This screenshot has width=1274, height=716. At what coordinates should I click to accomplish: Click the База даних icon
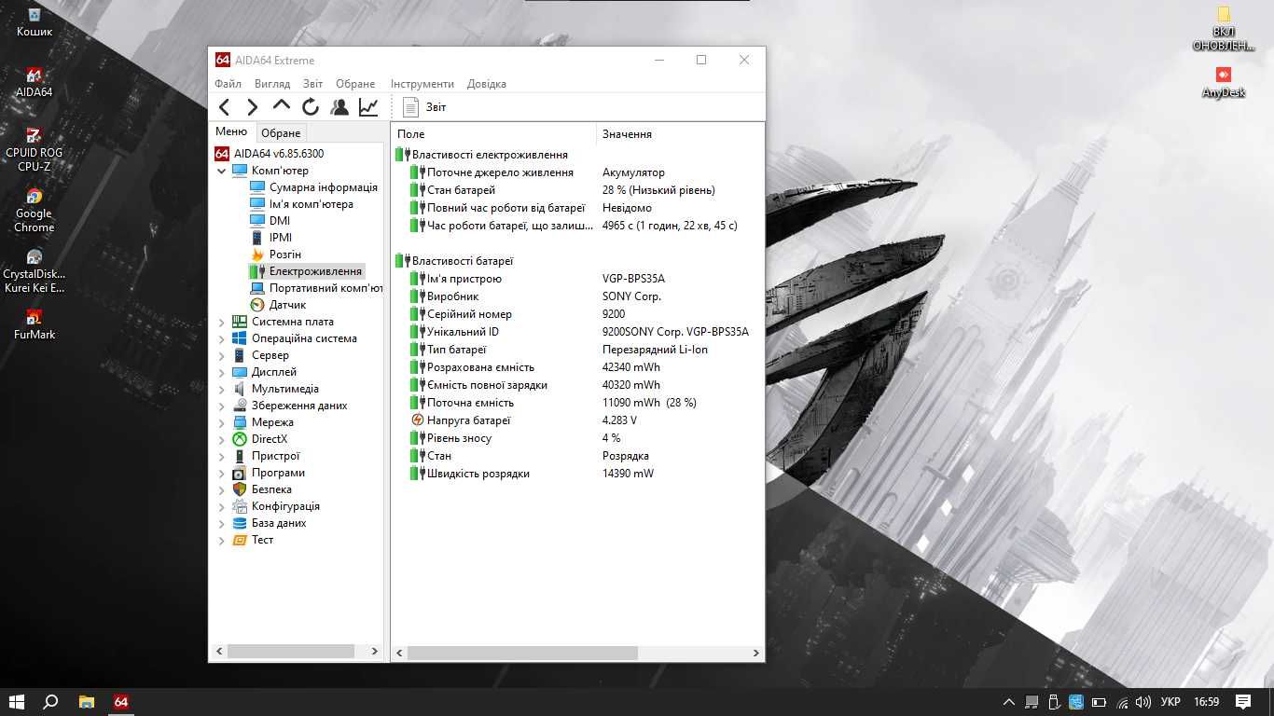pyautogui.click(x=240, y=523)
